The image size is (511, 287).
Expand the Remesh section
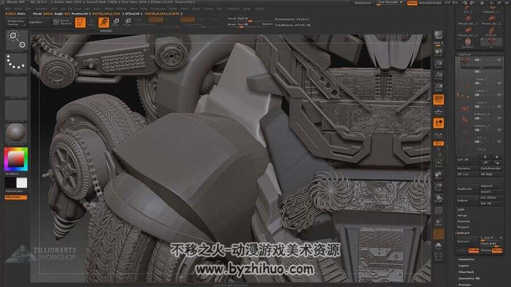[463, 221]
